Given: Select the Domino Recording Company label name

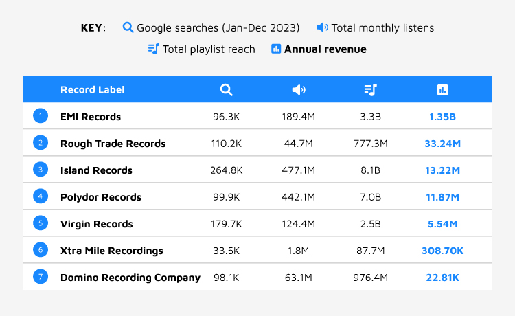Looking at the screenshot, I should 130,278.
